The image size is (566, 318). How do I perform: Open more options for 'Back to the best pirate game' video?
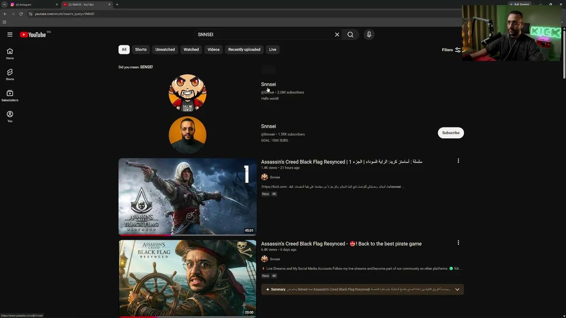click(458, 242)
